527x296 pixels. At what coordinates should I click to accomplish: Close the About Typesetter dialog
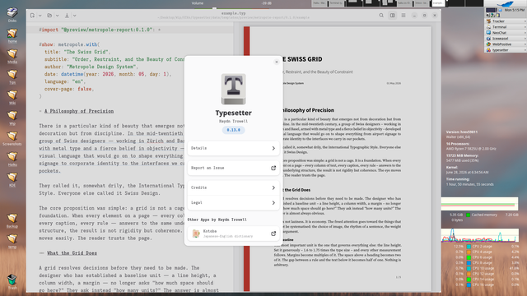point(277,62)
